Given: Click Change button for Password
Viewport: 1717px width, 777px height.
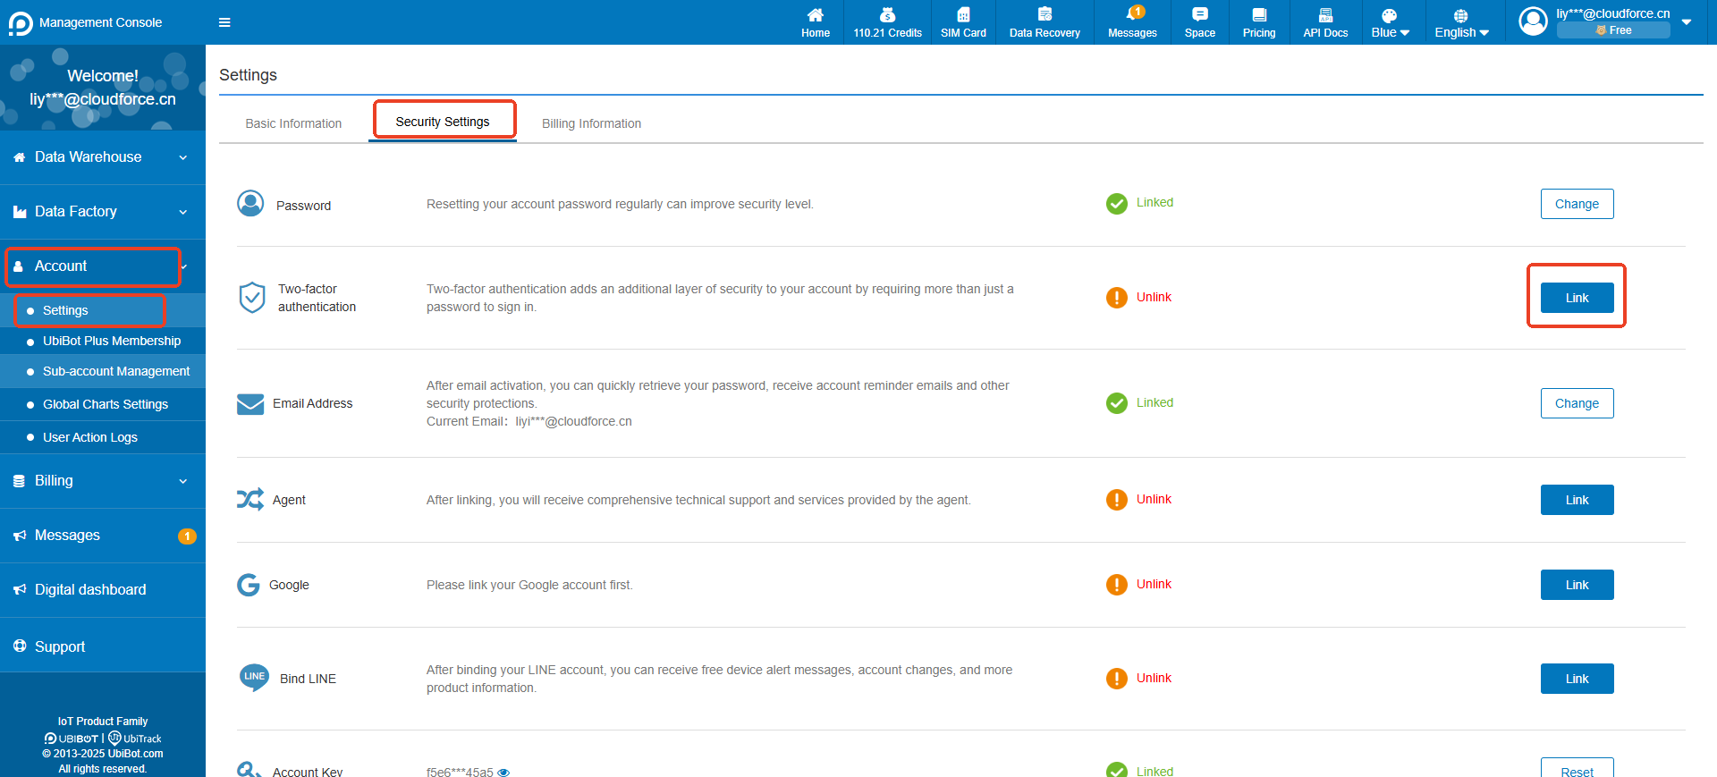Looking at the screenshot, I should 1577,204.
